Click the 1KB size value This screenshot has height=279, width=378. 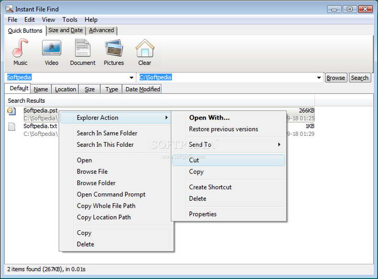click(310, 126)
